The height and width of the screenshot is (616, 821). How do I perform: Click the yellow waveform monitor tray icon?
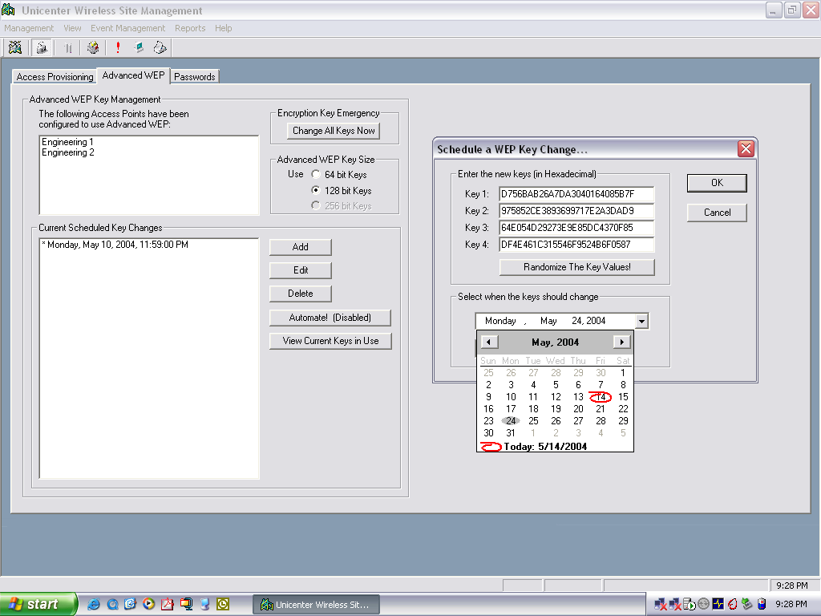click(718, 604)
